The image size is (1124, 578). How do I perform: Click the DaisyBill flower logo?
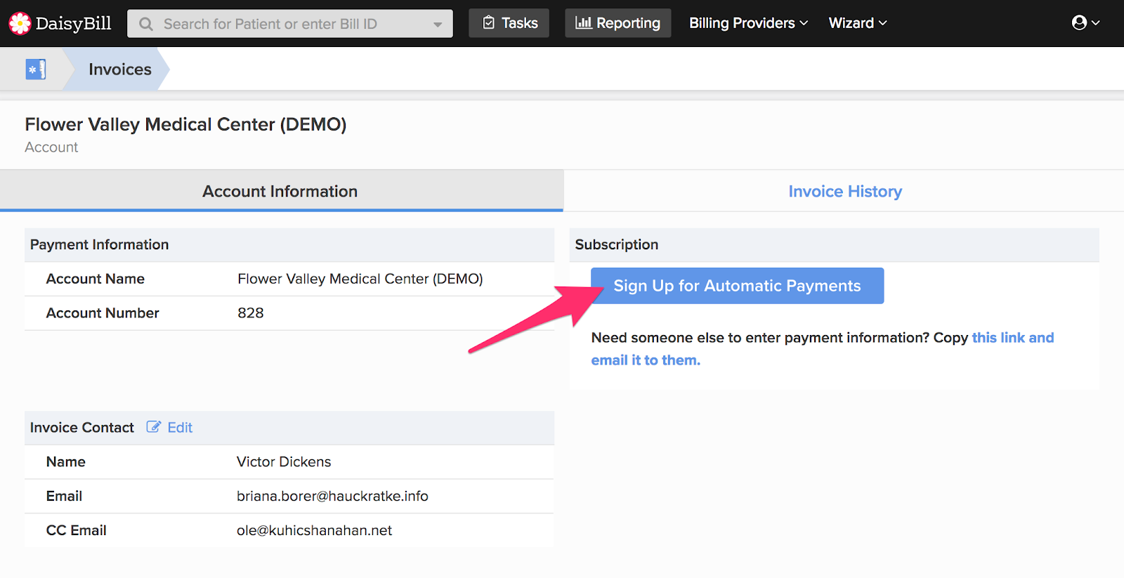click(x=20, y=23)
